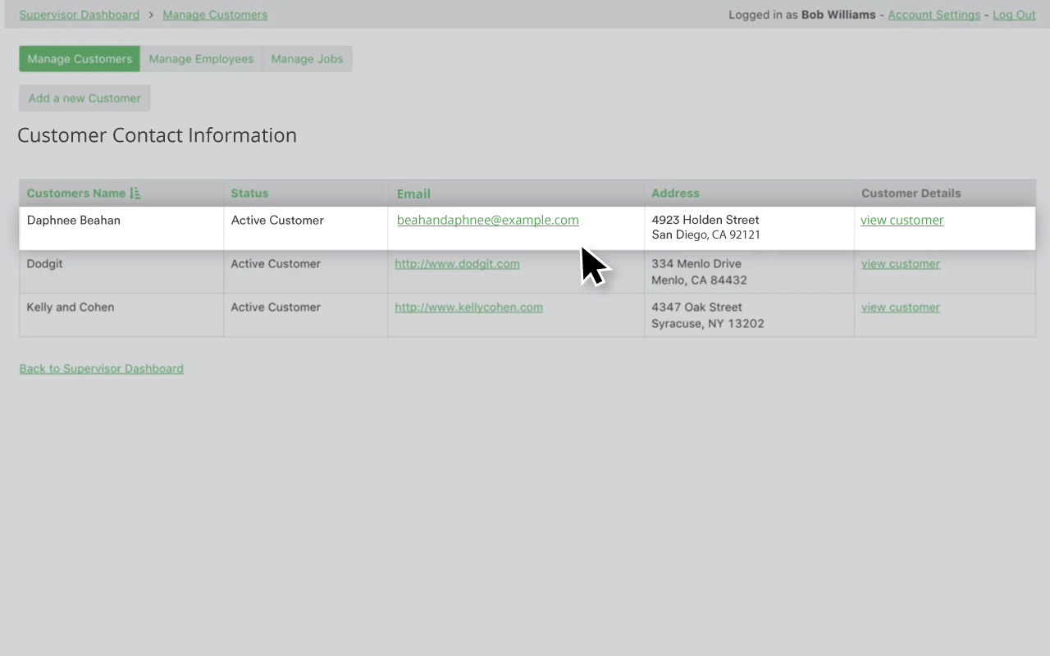The width and height of the screenshot is (1050, 656).
Task: Click view customer in the Dodgit row
Action: pos(900,264)
